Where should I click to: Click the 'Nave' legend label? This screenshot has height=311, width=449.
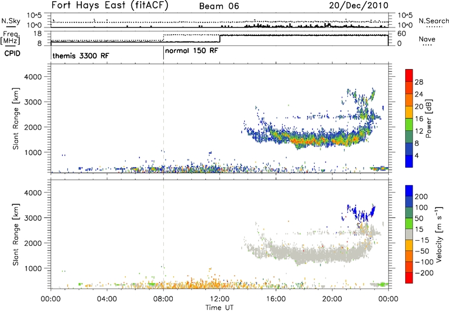click(427, 39)
